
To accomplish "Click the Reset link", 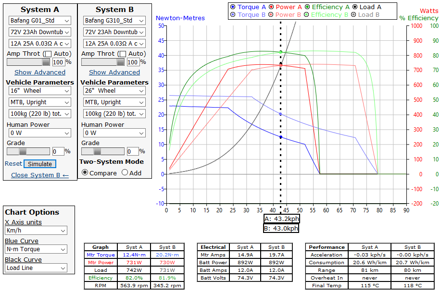I will [x=13, y=163].
